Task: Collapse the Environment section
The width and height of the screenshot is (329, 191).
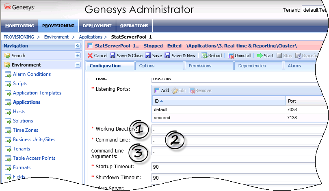Action: (x=78, y=65)
